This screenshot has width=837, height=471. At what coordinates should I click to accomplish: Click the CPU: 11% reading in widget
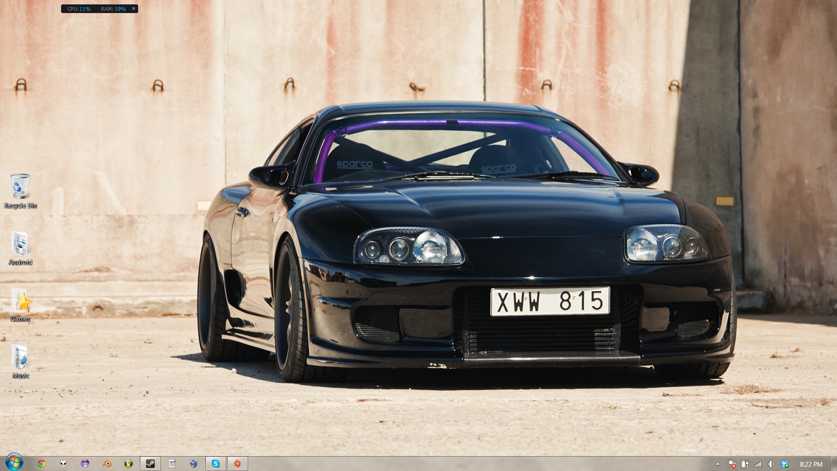(x=79, y=9)
